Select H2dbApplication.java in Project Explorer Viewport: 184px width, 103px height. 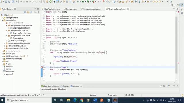tap(18, 41)
